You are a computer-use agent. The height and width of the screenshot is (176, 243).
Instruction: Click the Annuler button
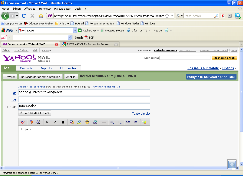71,77
